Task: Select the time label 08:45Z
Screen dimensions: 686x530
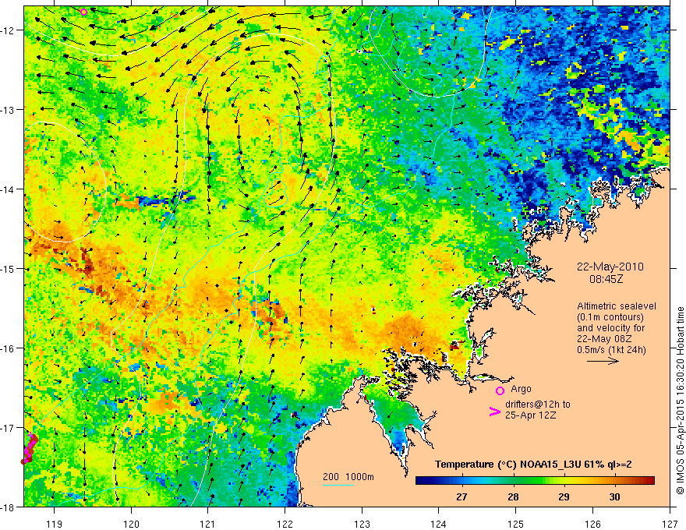Action: (606, 278)
